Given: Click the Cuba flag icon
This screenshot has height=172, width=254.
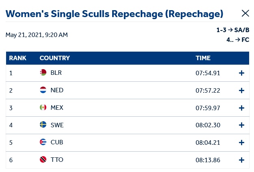Looking at the screenshot, I should pyautogui.click(x=43, y=142).
